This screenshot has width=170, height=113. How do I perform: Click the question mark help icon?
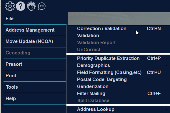(21, 6)
